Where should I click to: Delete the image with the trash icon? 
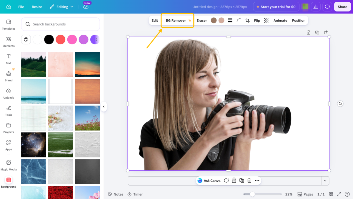pos(249,181)
